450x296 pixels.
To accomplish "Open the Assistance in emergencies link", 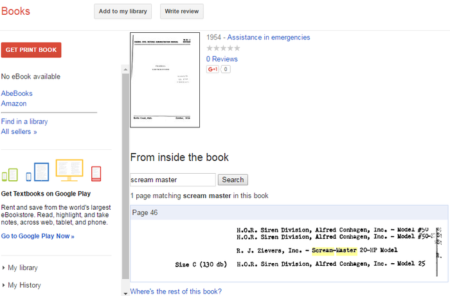I will coord(269,37).
